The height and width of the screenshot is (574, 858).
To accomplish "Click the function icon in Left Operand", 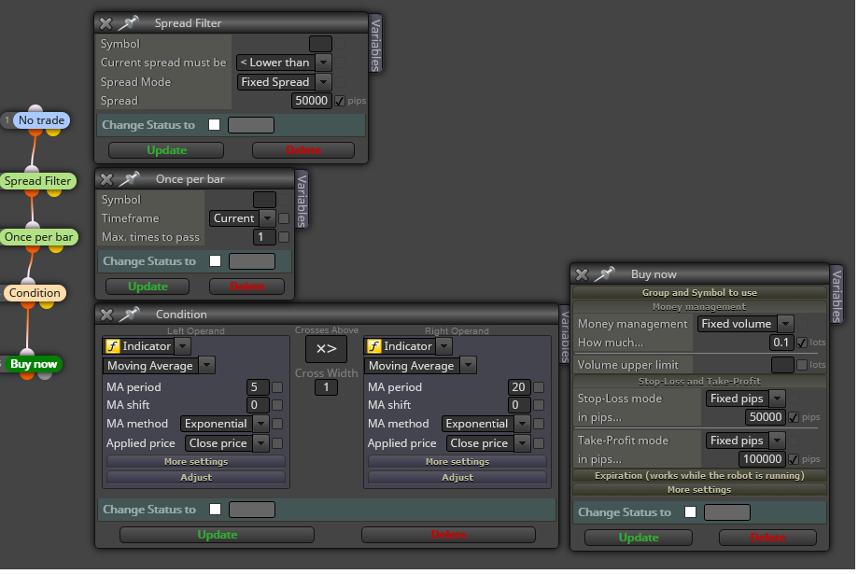I will pyautogui.click(x=113, y=346).
